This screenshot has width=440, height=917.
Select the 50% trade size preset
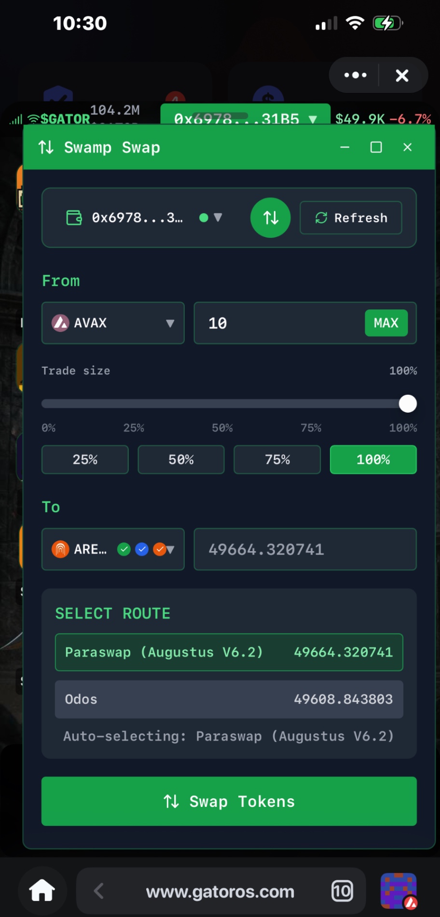181,459
